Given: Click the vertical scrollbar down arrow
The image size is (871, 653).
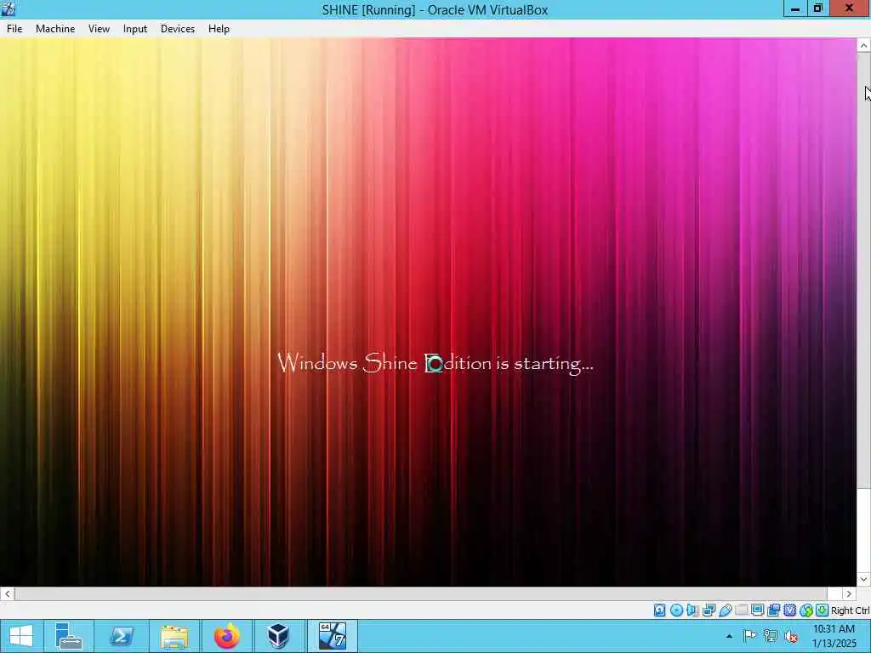Looking at the screenshot, I should click(864, 579).
